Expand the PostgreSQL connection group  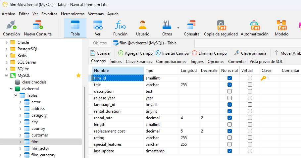click(6, 49)
